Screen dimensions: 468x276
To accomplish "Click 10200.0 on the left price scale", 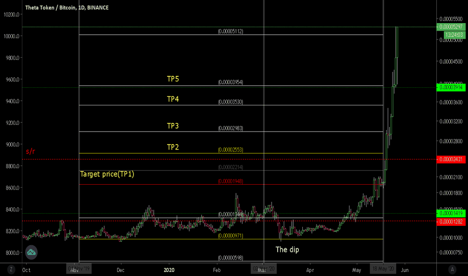I will [x=12, y=15].
